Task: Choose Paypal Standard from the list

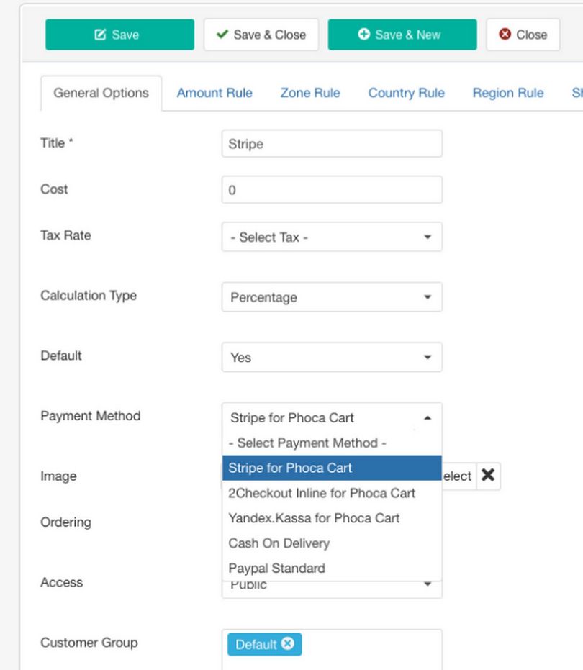Action: [x=277, y=568]
